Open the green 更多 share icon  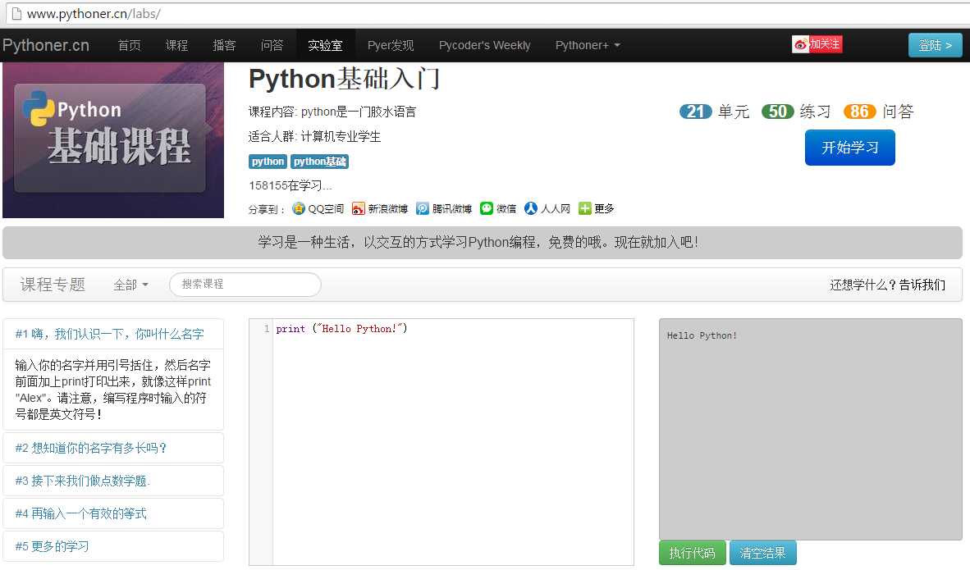pyautogui.click(x=584, y=208)
